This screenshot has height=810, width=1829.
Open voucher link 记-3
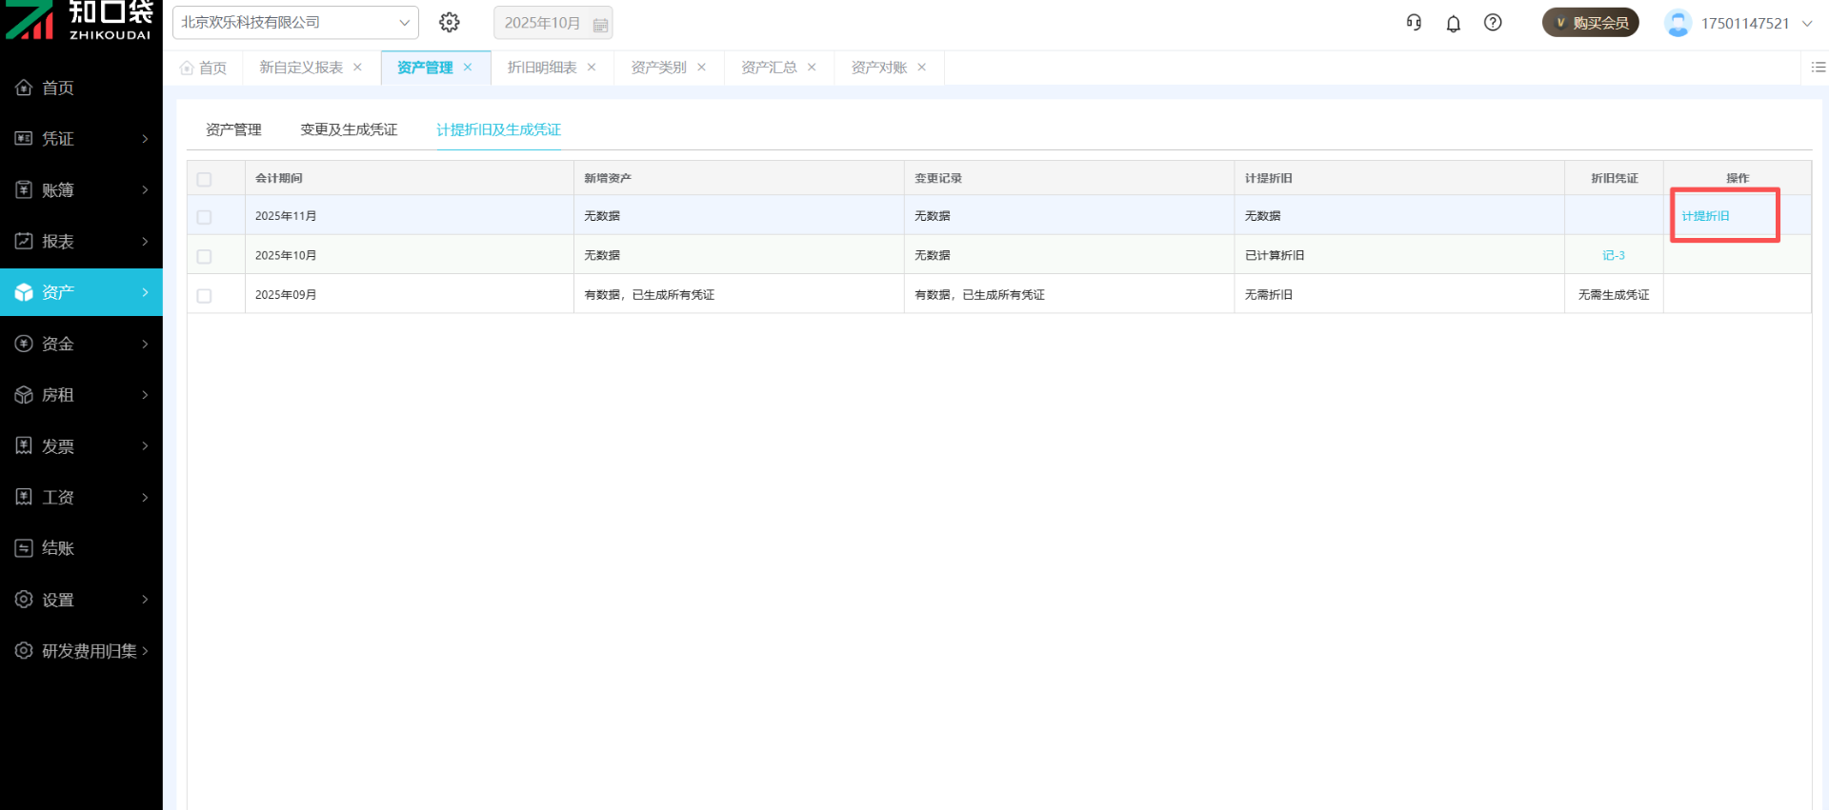click(x=1613, y=255)
